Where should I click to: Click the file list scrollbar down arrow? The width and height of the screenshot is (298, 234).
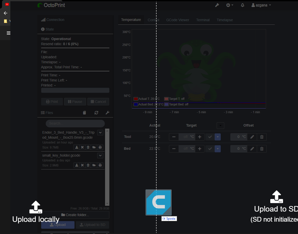point(107,203)
